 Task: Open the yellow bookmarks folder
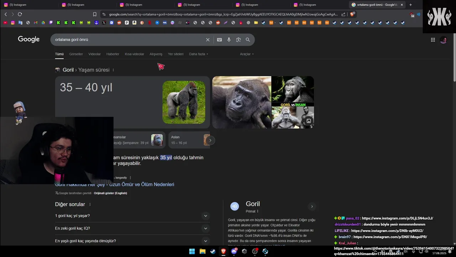[x=256, y=22]
